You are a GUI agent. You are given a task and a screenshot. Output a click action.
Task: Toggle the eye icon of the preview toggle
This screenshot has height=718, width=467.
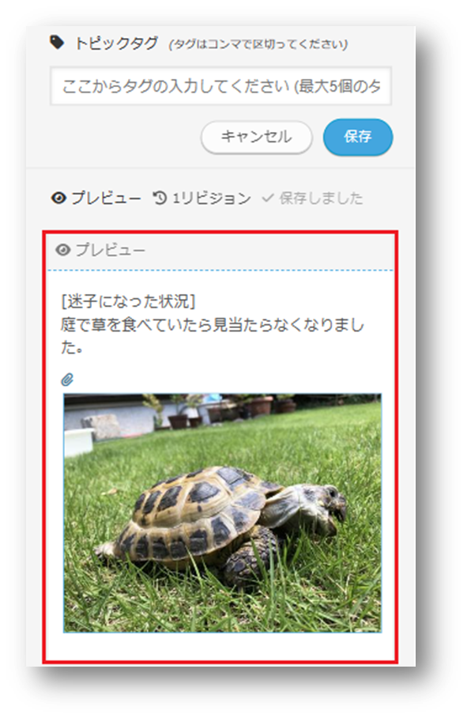tap(58, 198)
